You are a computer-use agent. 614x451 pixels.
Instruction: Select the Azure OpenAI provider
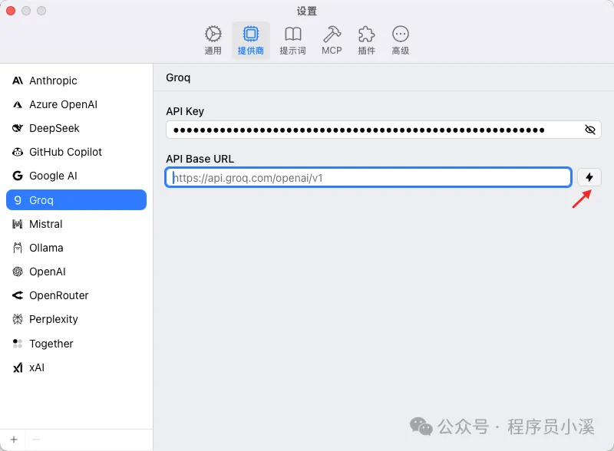point(76,104)
